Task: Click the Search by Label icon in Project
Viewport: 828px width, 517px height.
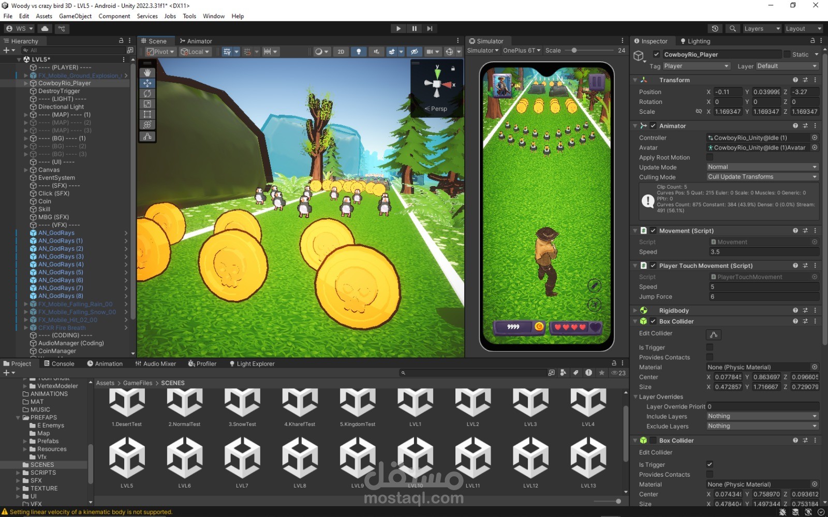Action: [575, 373]
